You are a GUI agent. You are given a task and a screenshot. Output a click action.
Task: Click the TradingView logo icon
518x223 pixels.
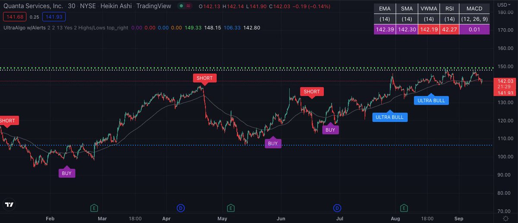tap(9, 204)
